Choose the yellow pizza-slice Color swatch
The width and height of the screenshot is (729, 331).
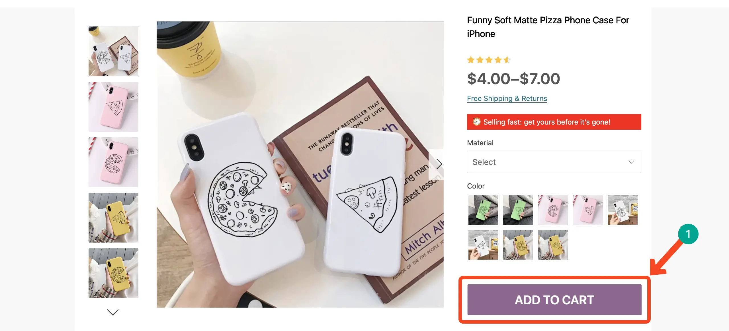553,245
